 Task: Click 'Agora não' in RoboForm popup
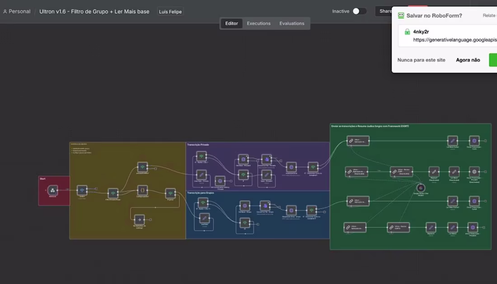(468, 60)
